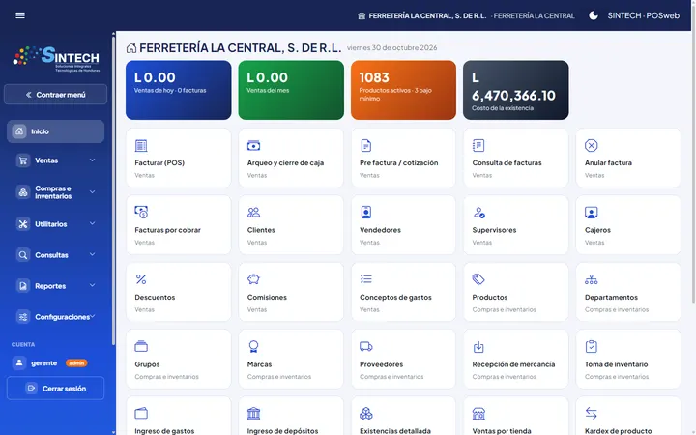Open Clientes tile icon

253,212
